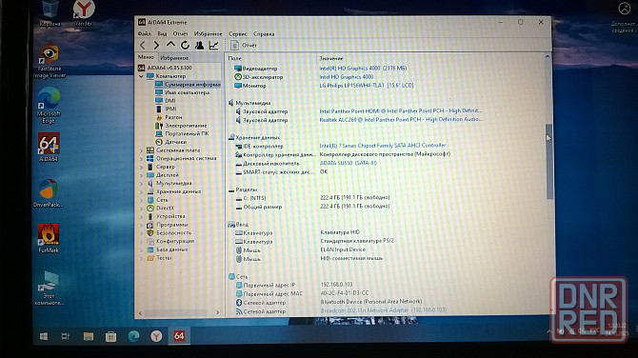Click the Yandex desktop icon

(84, 13)
